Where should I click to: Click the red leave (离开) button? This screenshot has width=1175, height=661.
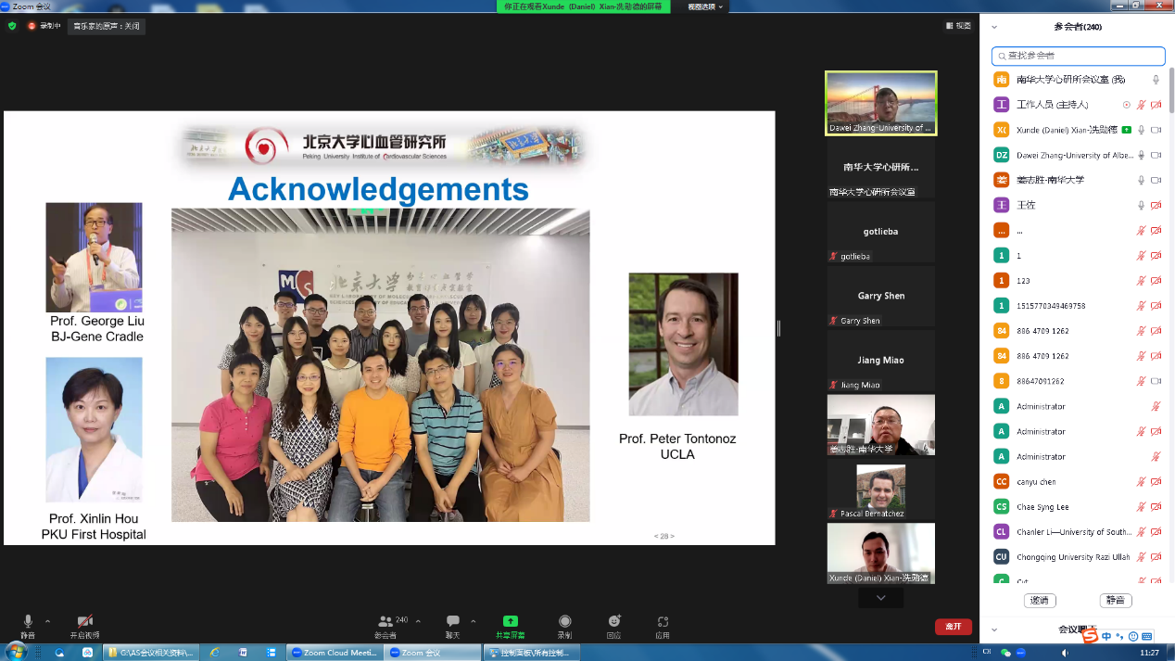pyautogui.click(x=953, y=627)
